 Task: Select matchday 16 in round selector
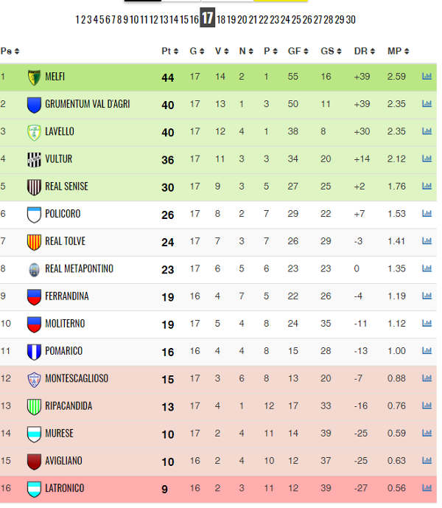point(194,20)
